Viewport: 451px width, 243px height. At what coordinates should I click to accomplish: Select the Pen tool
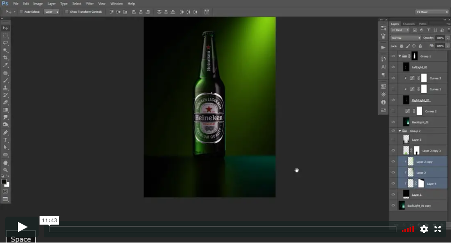click(6, 133)
